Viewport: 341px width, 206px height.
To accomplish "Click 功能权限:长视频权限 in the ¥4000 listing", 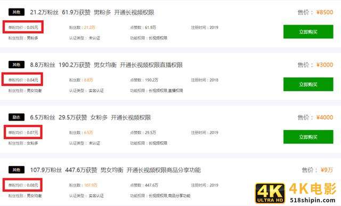I will [149, 143].
